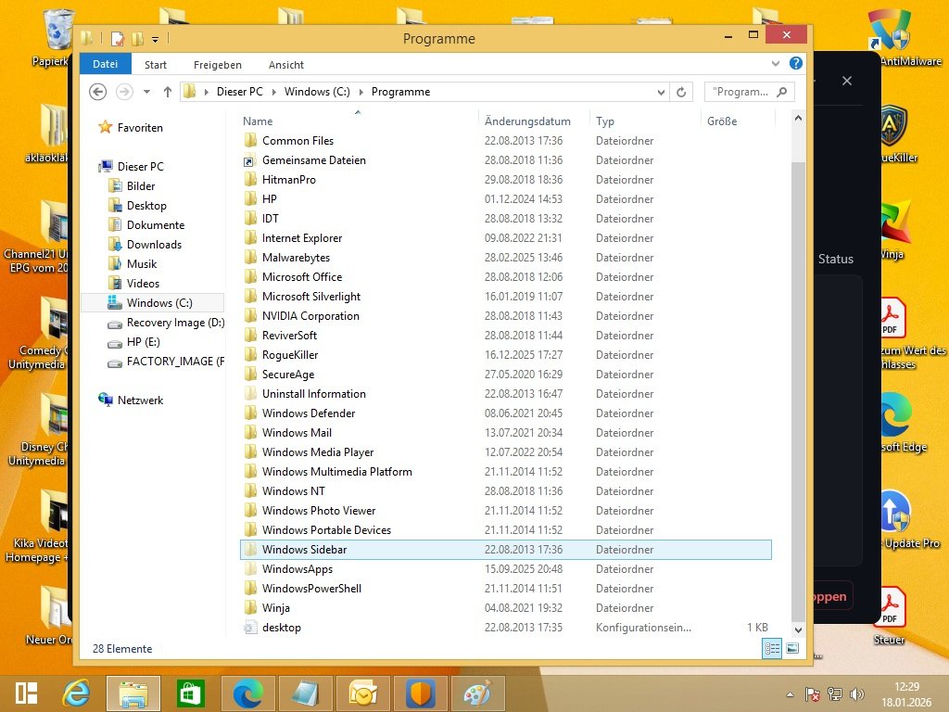Select the HitmanPro folder
949x712 pixels.
click(x=289, y=180)
